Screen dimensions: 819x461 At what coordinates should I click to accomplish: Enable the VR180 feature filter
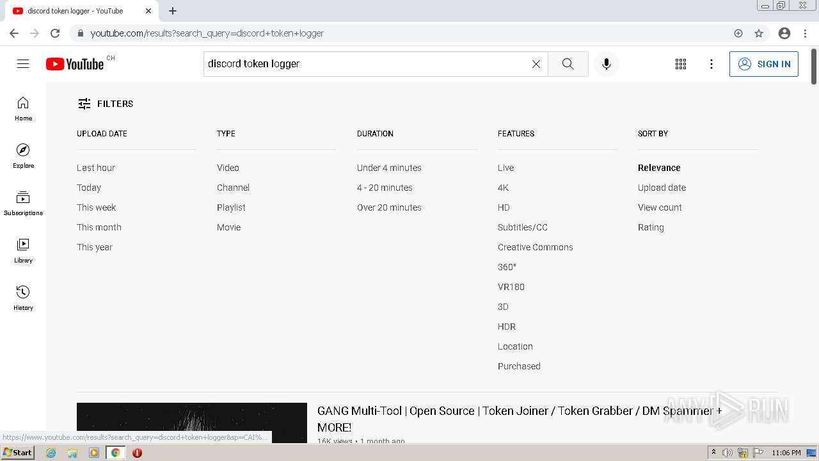click(511, 287)
